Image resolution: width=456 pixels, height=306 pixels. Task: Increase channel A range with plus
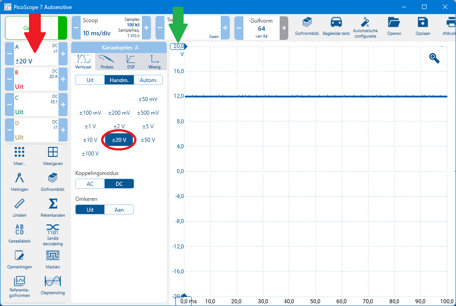tap(63, 54)
